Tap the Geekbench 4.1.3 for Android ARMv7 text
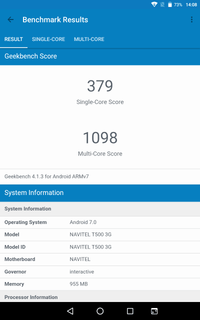 46,176
